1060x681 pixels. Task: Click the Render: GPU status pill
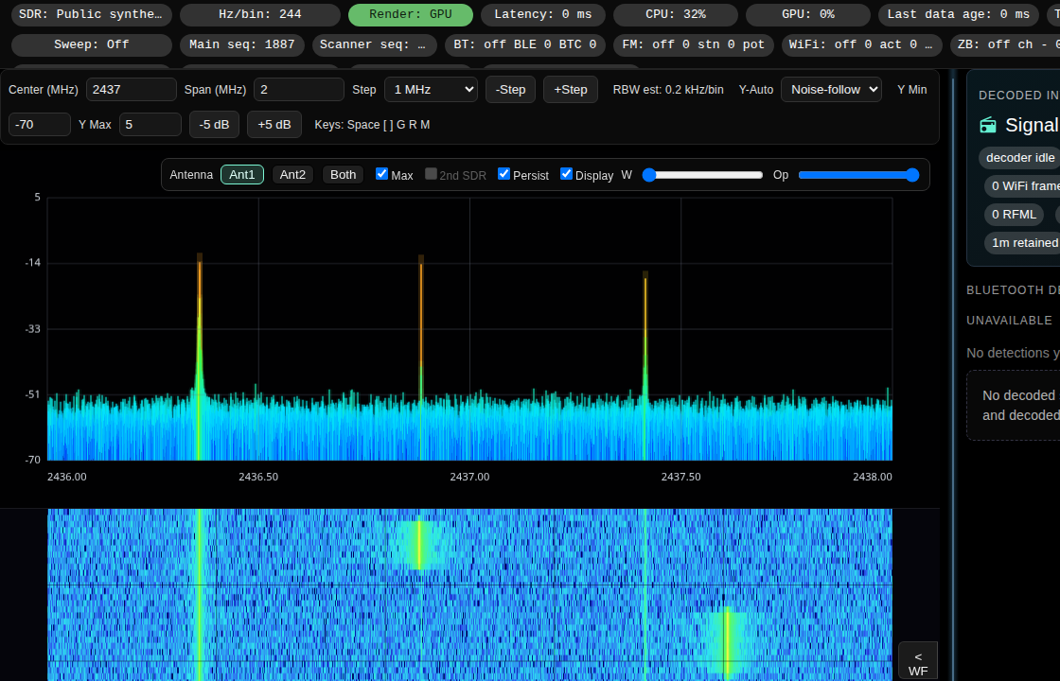pyautogui.click(x=411, y=14)
